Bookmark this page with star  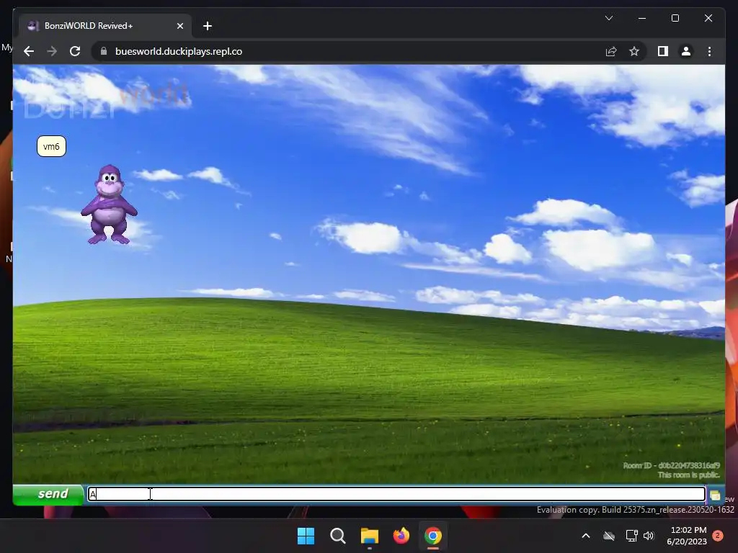tap(634, 51)
